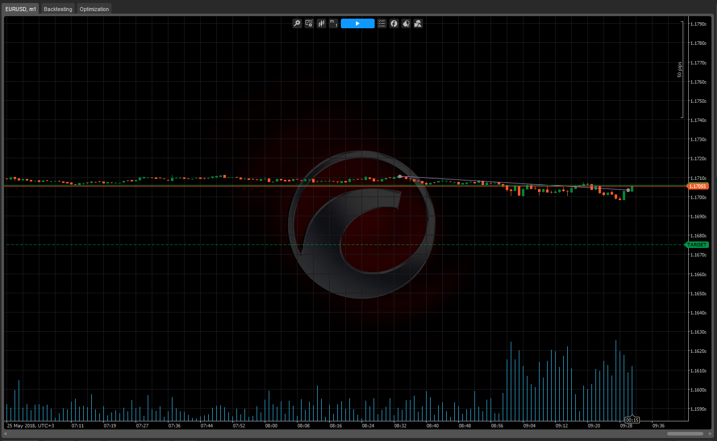
Task: Open the Optimization tab
Action: [x=94, y=9]
